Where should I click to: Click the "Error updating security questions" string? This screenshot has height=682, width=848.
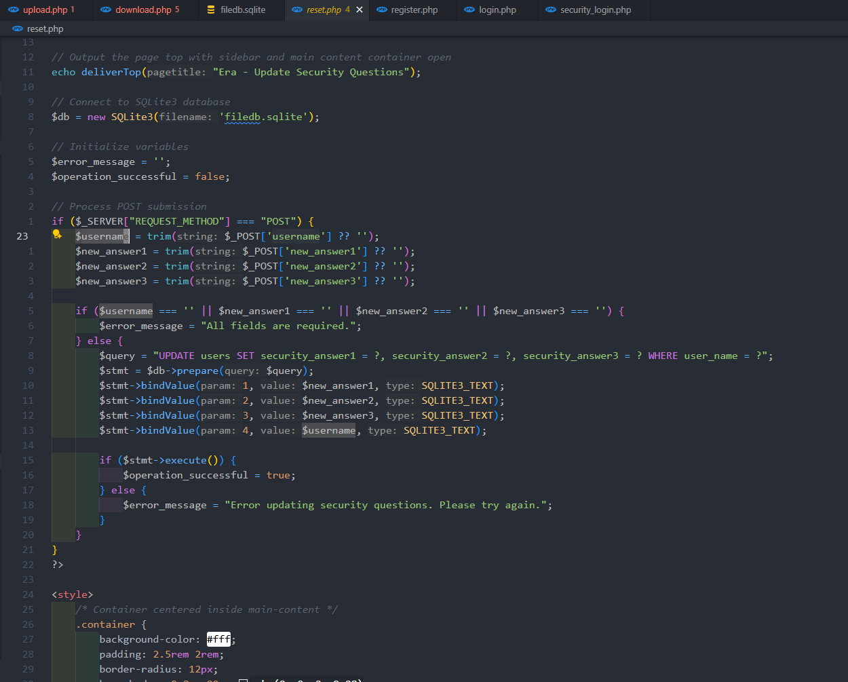tap(386, 505)
